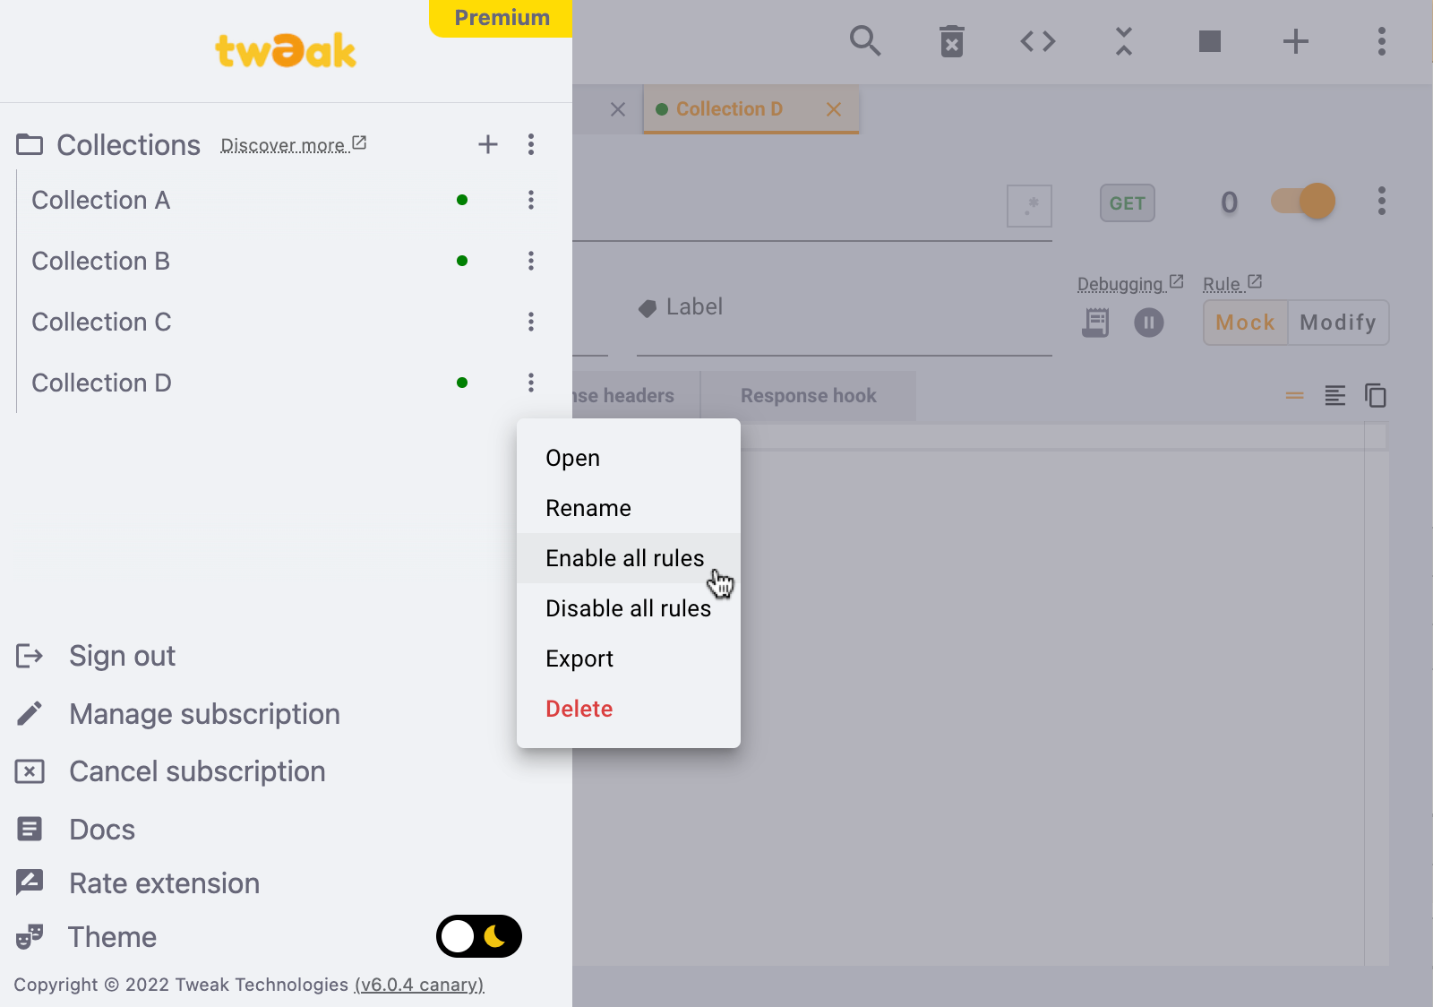Click Manage subscription
This screenshot has width=1433, height=1007.
(x=204, y=714)
